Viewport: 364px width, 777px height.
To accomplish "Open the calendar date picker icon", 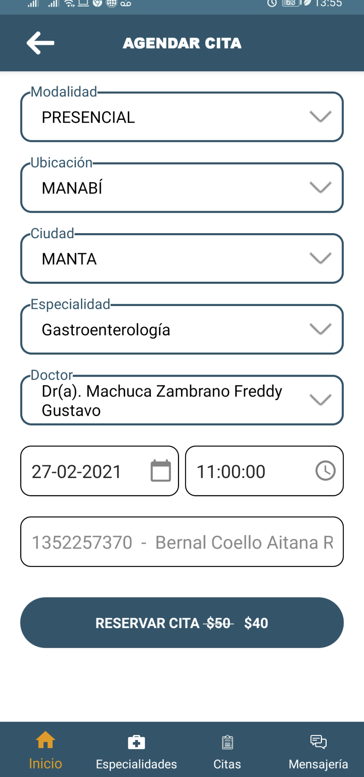I will tap(161, 471).
